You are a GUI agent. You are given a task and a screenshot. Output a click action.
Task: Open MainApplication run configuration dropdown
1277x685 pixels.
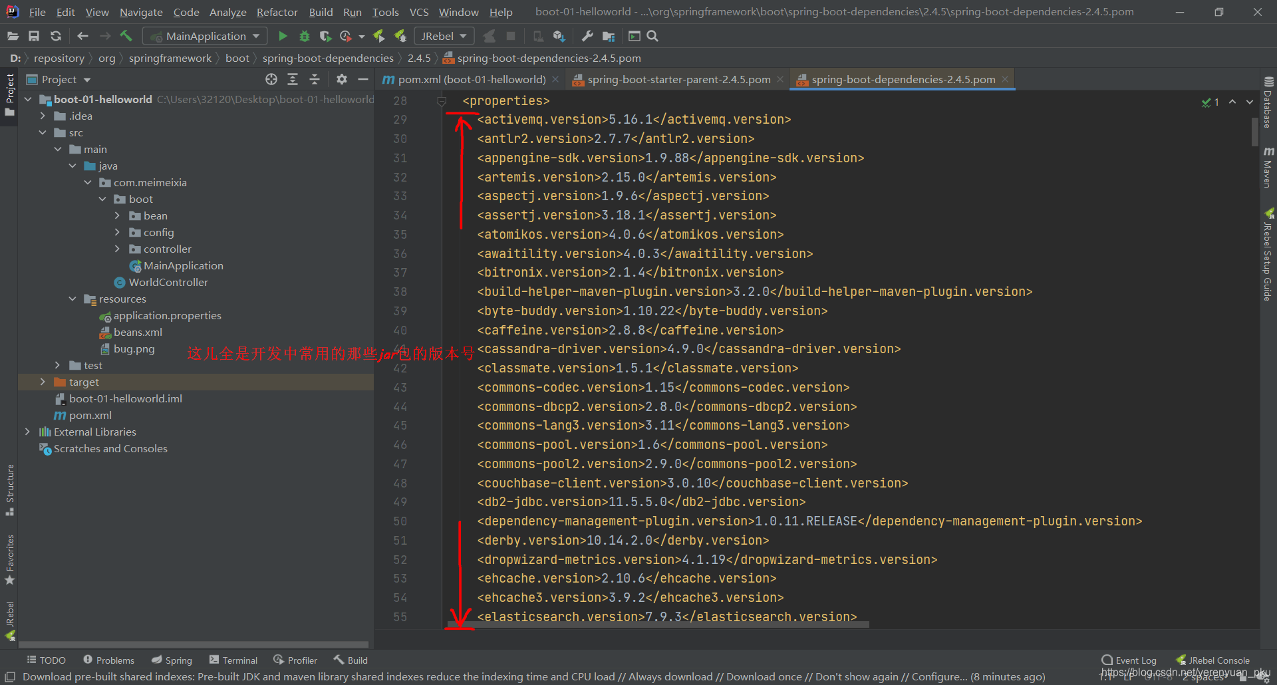[206, 36]
